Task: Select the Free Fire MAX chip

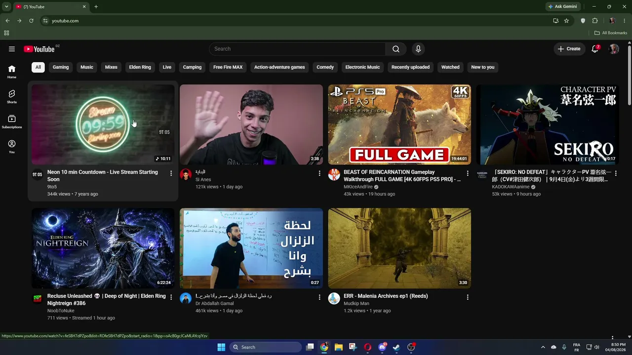Action: coord(228,67)
